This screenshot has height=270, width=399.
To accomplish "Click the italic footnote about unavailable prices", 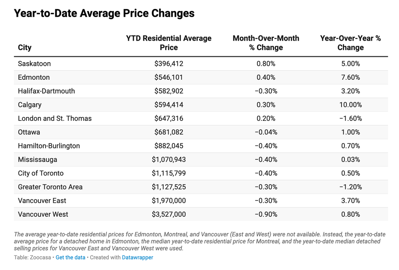I will coord(199,241).
